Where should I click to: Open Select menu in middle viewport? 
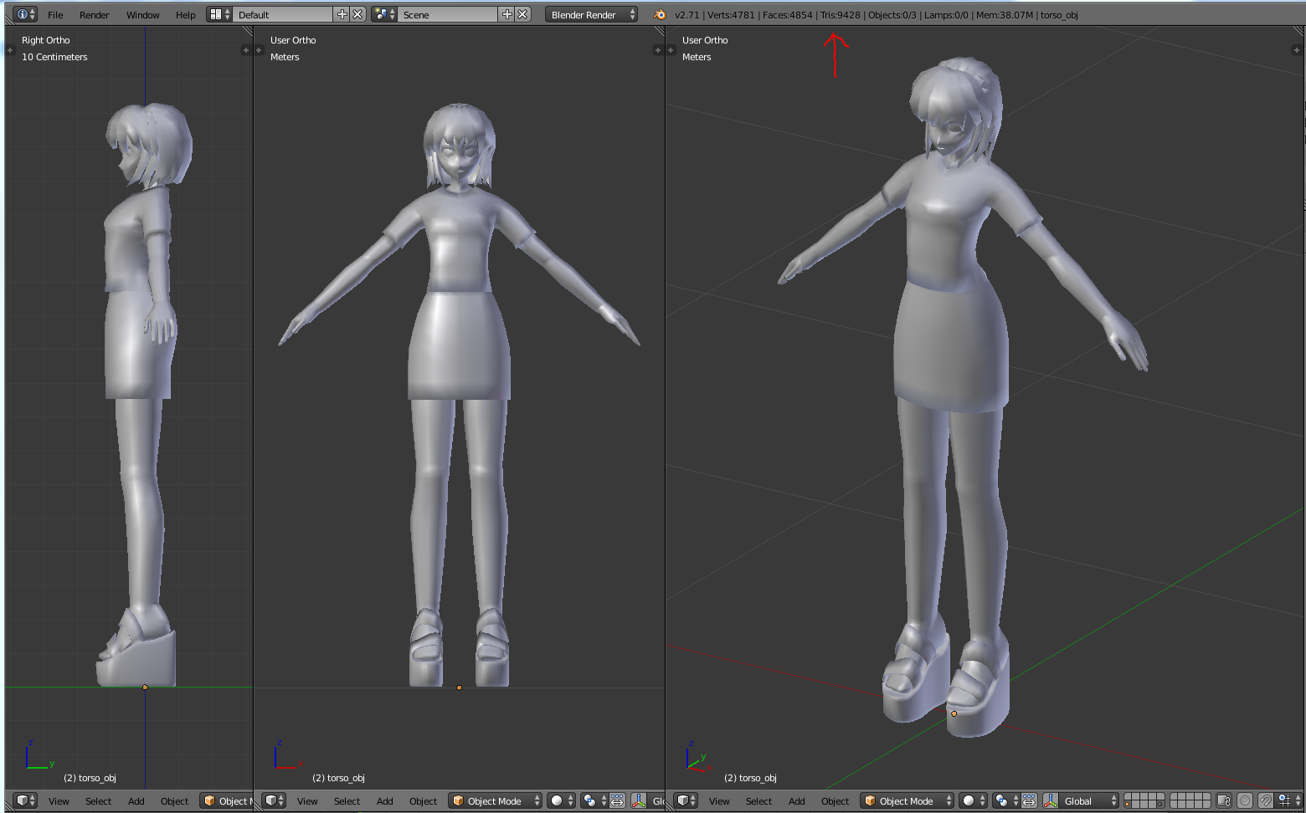coord(347,801)
